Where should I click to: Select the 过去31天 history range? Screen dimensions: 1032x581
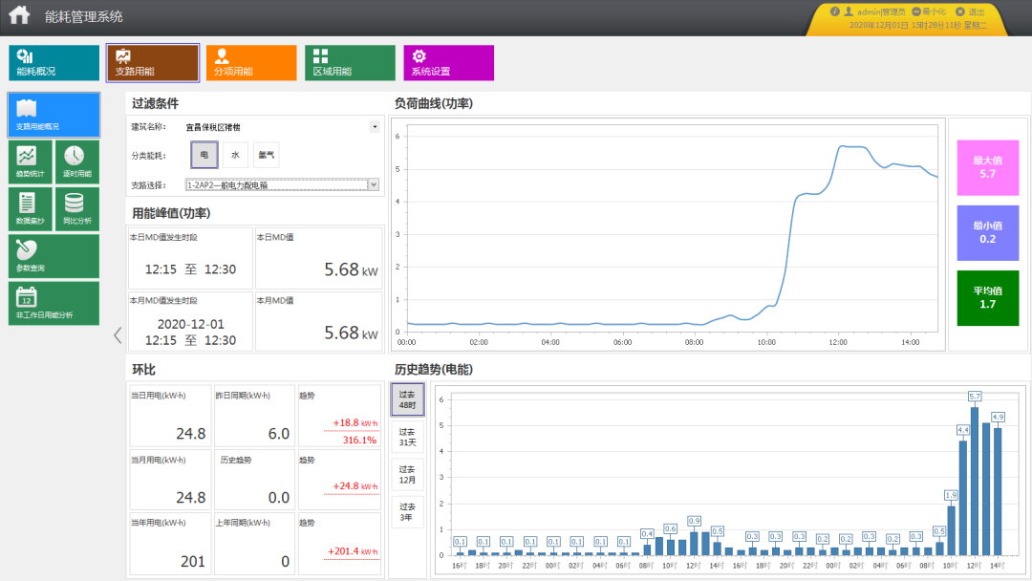pyautogui.click(x=407, y=437)
